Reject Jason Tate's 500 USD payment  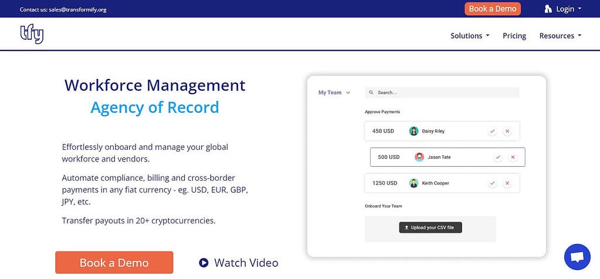[x=513, y=157]
